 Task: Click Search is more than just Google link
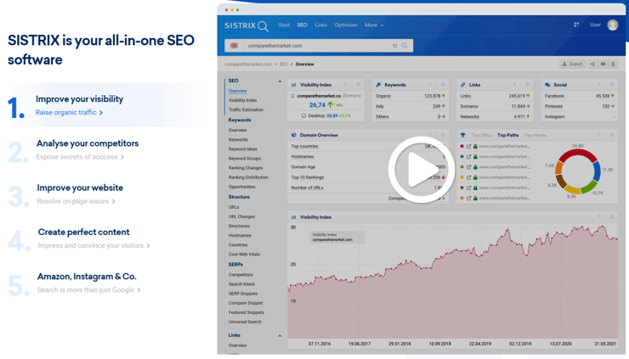click(88, 290)
